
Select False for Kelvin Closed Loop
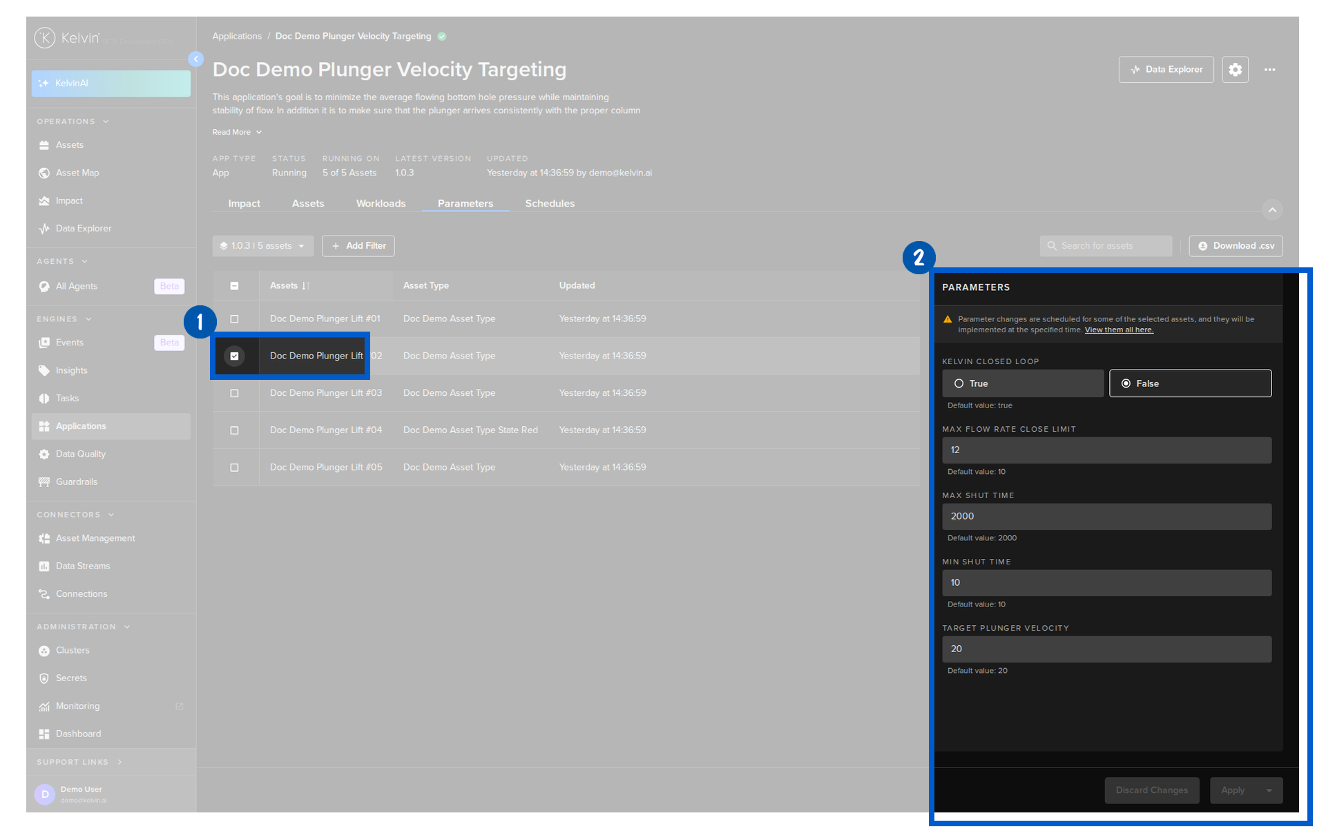[1190, 383]
